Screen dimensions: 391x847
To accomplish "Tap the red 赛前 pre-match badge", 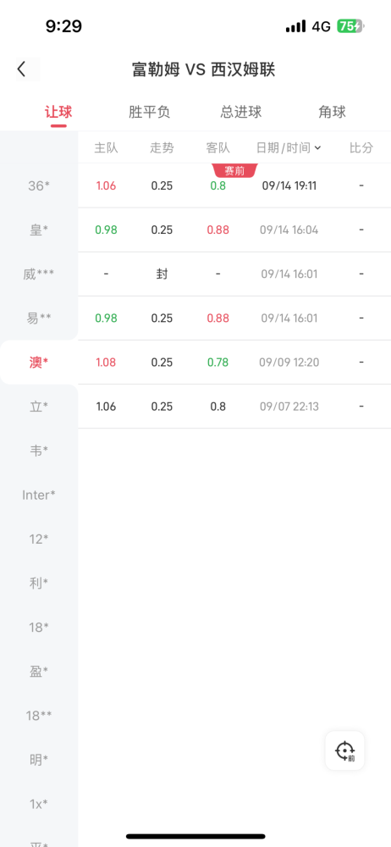I will 234,171.
